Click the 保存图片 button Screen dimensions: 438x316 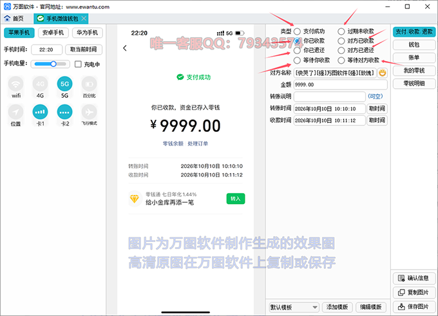tap(413, 307)
